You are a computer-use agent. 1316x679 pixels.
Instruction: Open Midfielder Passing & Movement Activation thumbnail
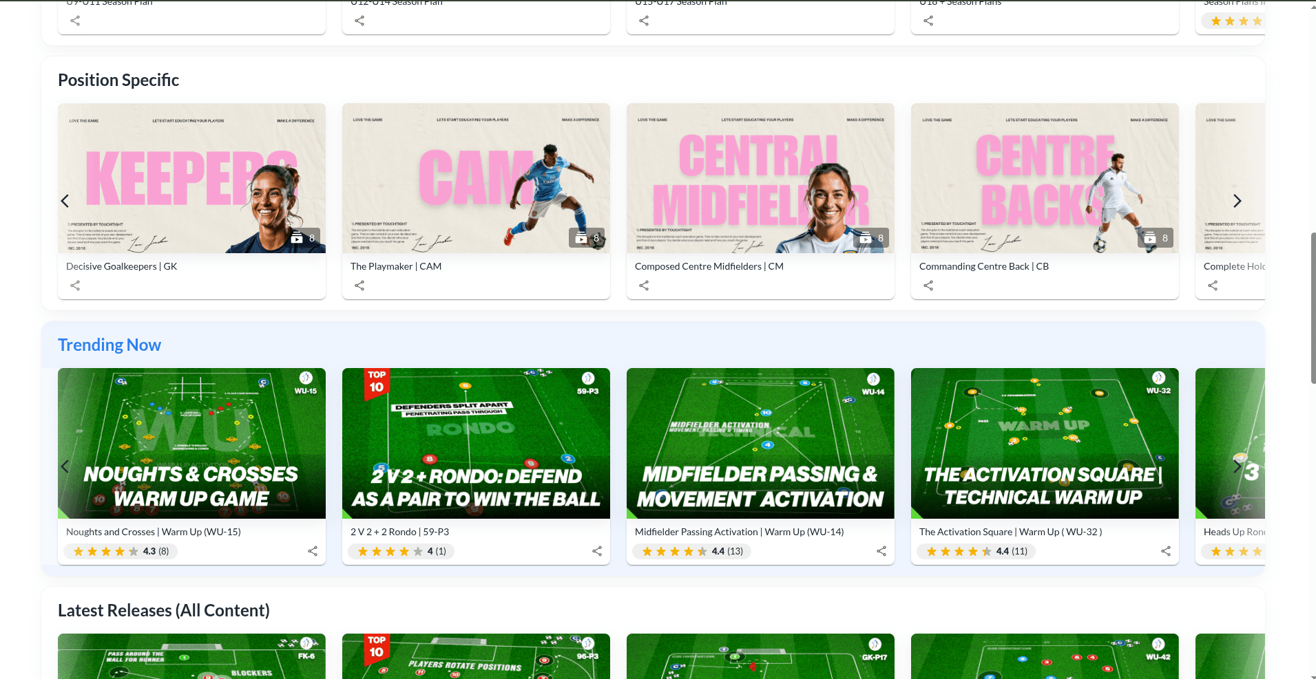coord(760,443)
